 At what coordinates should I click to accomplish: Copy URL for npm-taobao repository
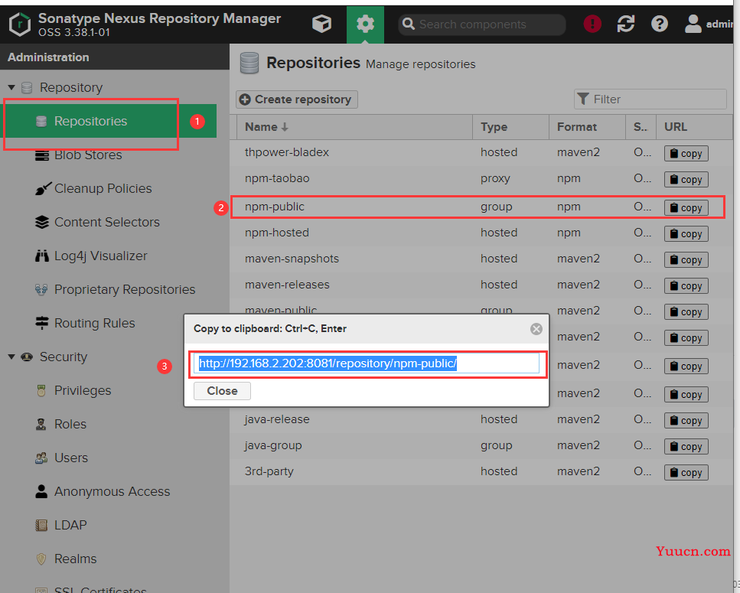click(686, 179)
